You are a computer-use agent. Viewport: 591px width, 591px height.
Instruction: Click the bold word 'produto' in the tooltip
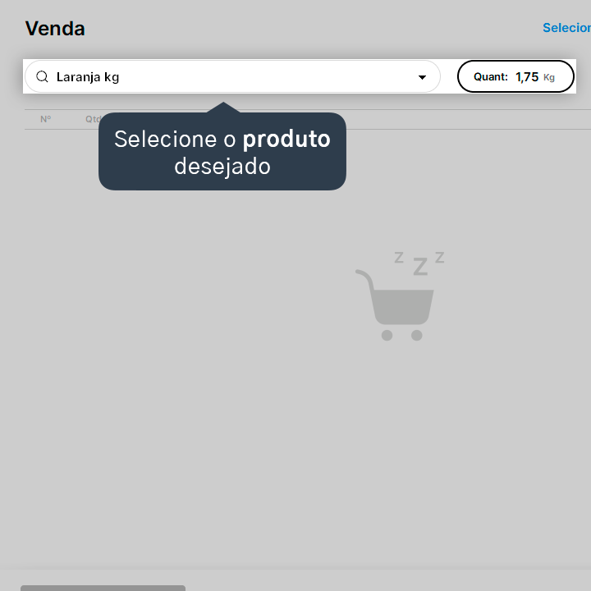point(286,140)
